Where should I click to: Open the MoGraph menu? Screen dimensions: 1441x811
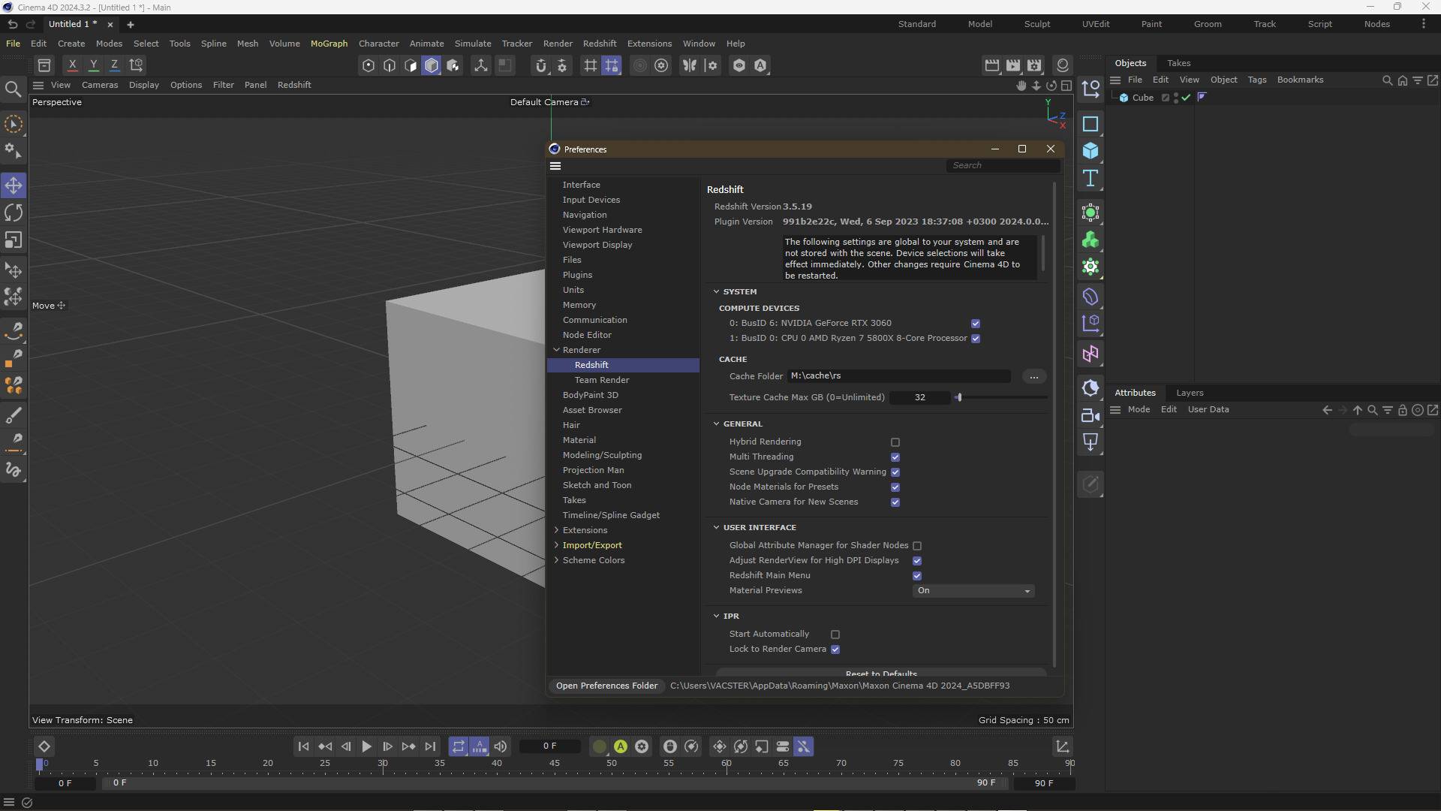[x=329, y=44]
